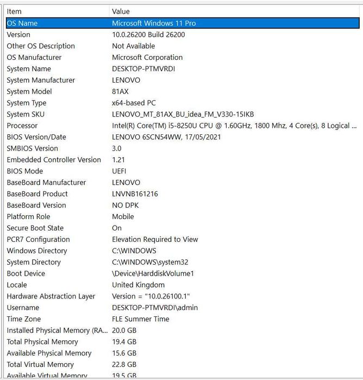Screen dimensions: 363x380
Task: Click the value 22.8 GB
Action: 124,365
